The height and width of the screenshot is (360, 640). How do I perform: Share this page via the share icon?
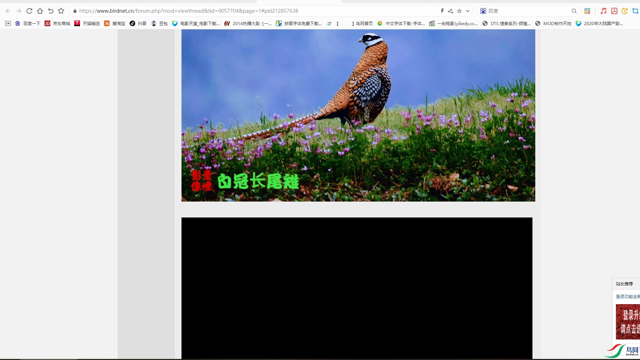[450, 11]
